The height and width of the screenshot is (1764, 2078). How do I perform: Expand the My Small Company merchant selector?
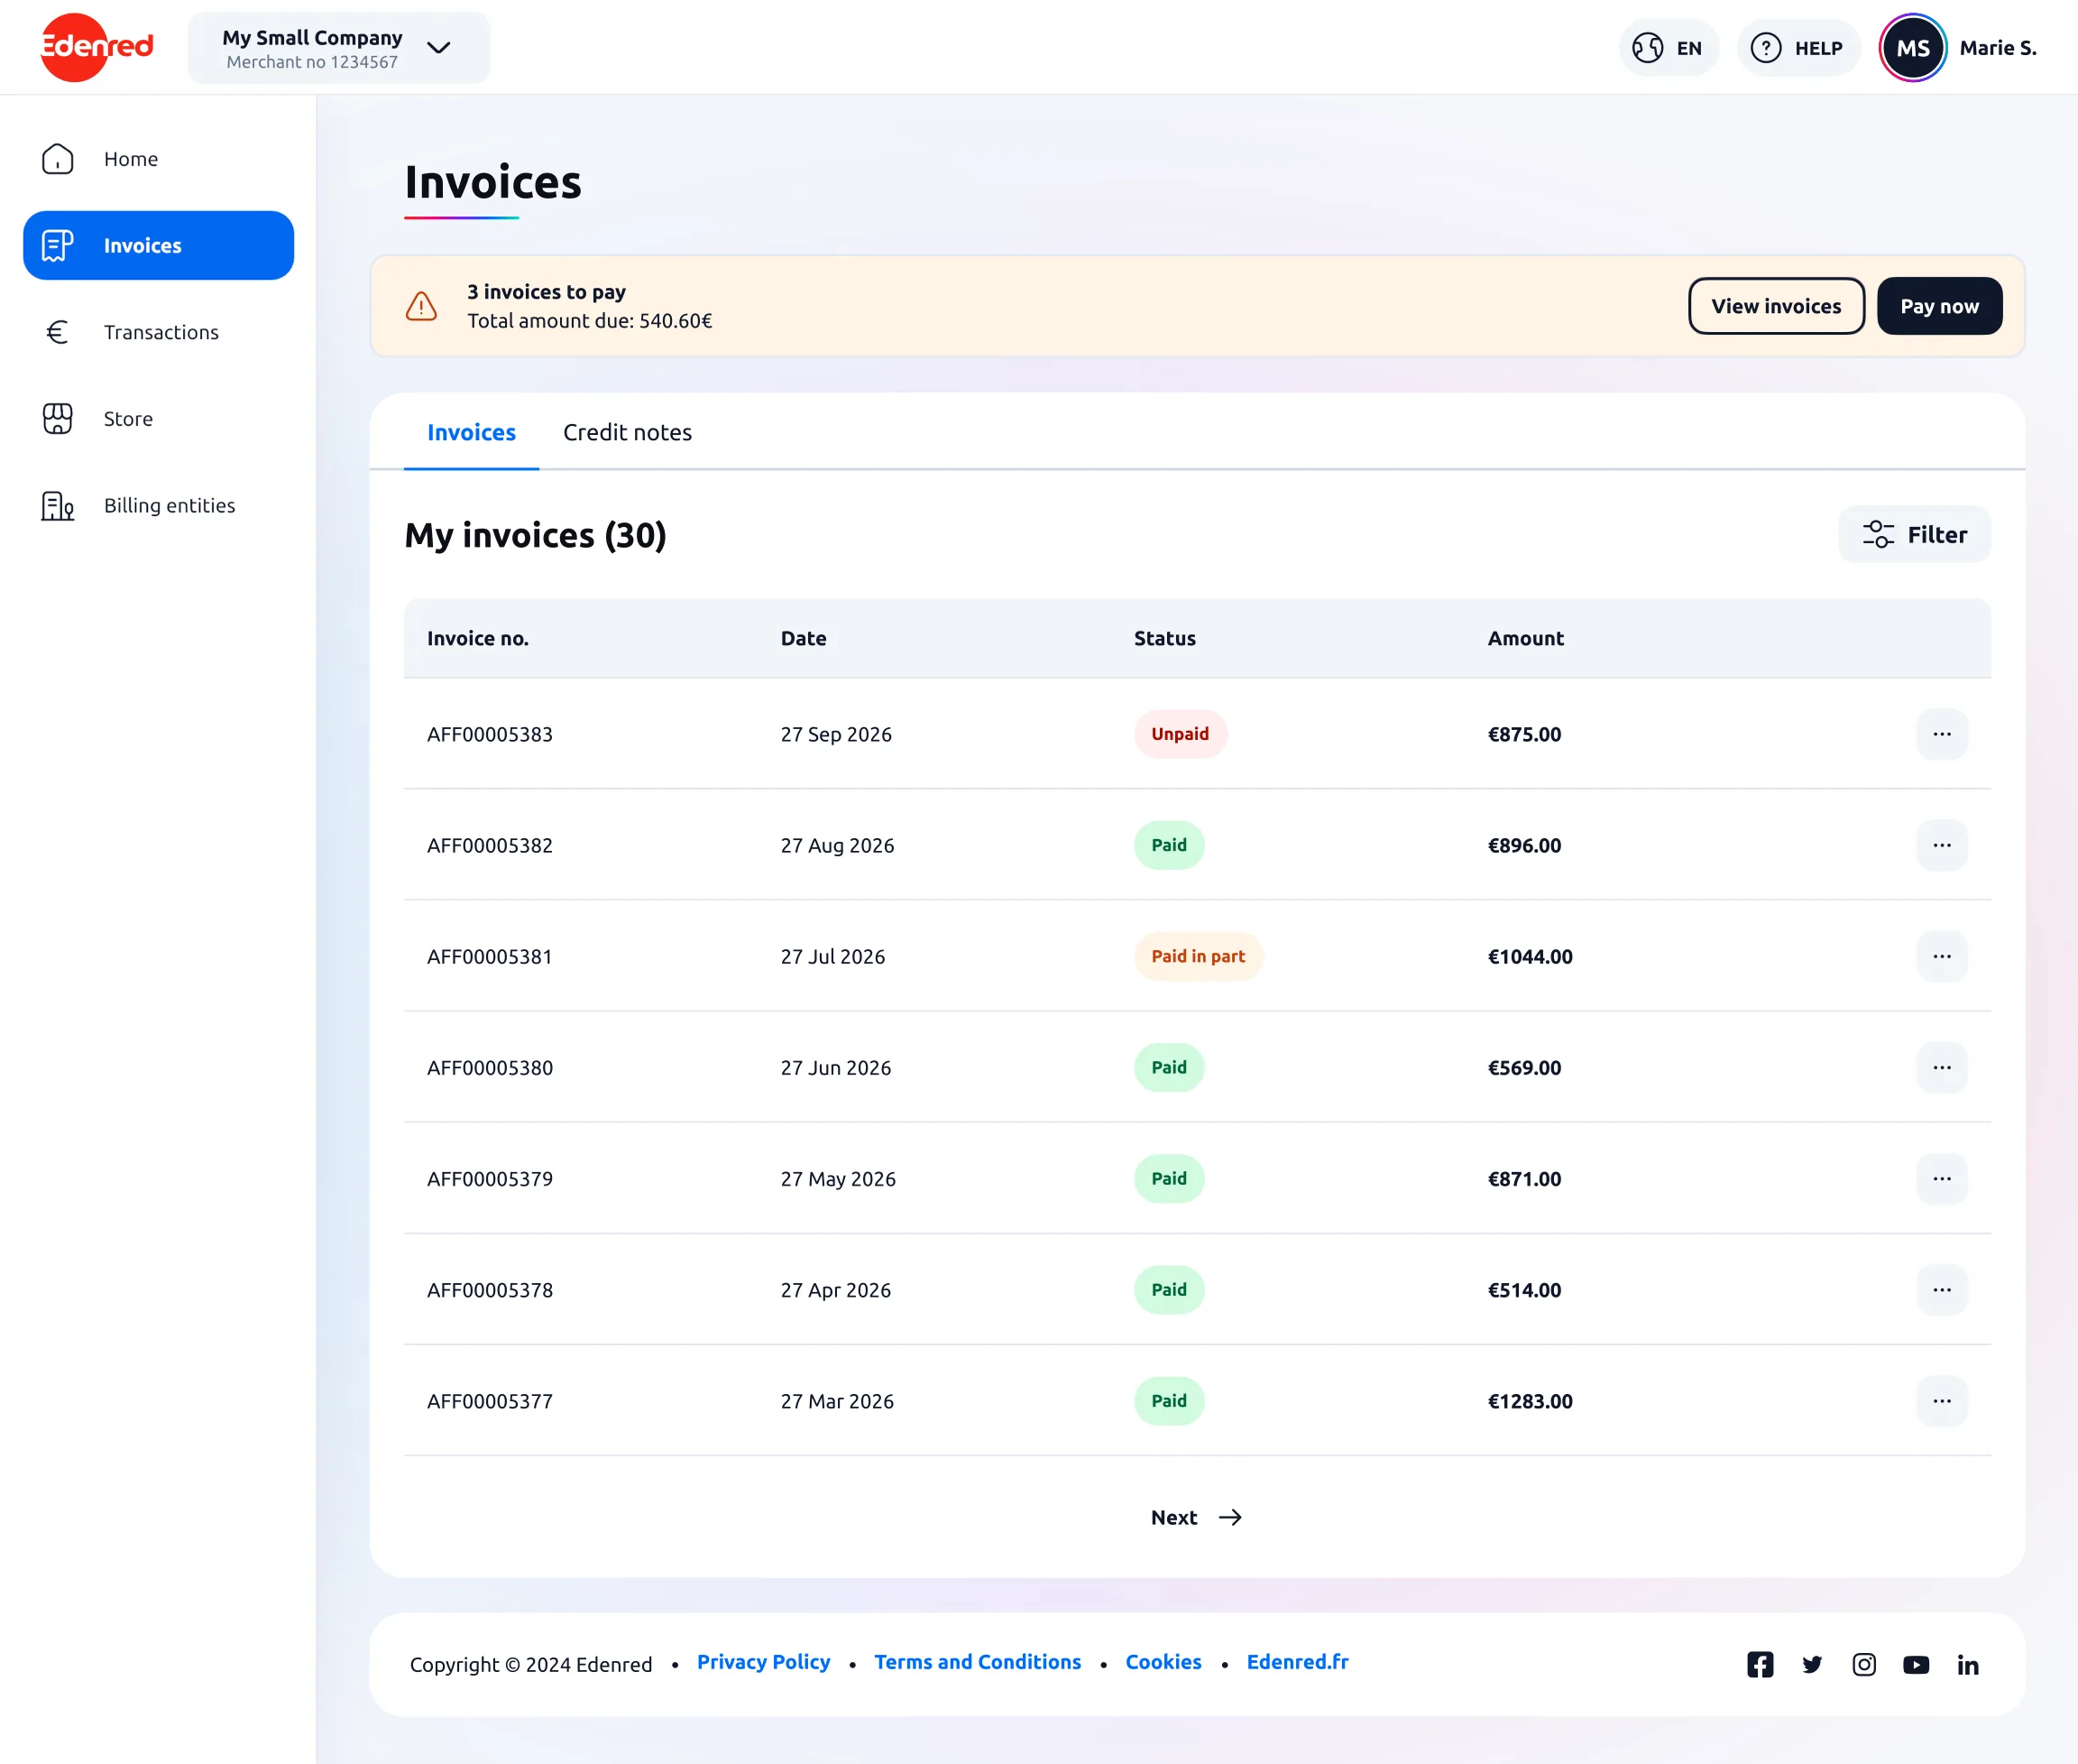click(339, 47)
